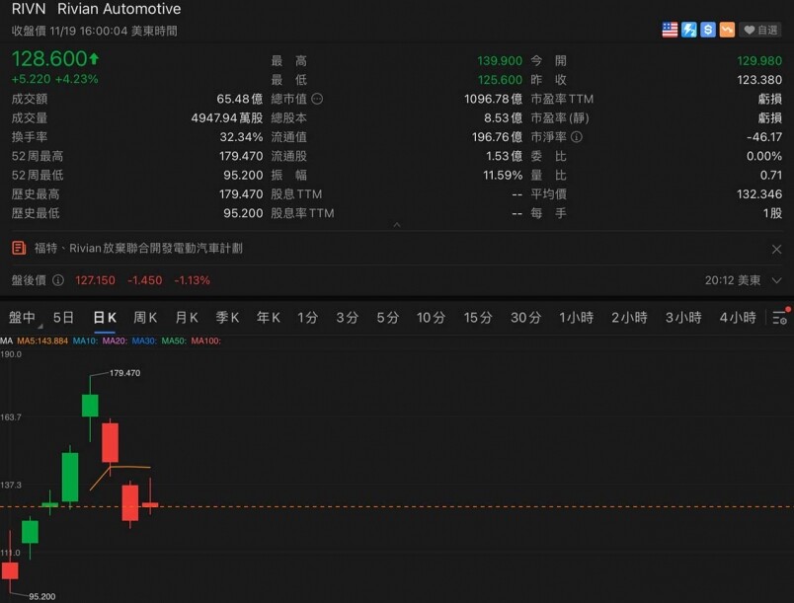Screen dimensions: 794x603
Task: Click the 成交額 value 65.48億
Action: tap(240, 99)
